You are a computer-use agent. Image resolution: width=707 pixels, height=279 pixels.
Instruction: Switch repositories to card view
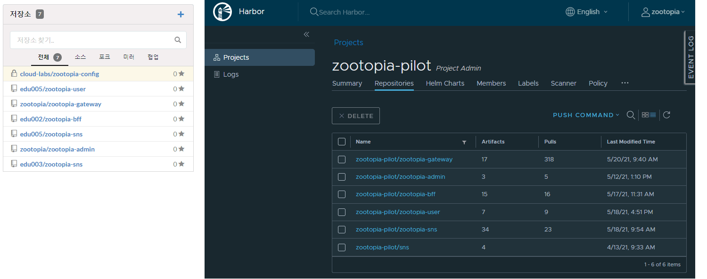click(x=645, y=115)
